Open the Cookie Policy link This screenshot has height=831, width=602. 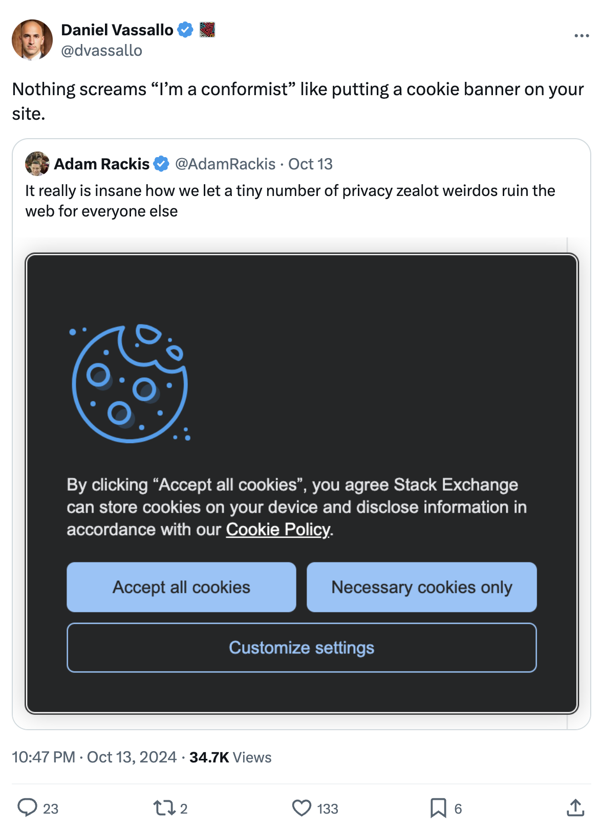coord(278,530)
